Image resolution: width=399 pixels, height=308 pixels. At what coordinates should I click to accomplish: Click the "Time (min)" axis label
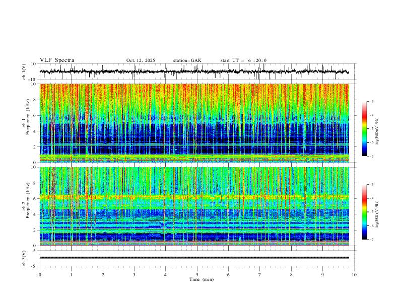click(x=202, y=279)
